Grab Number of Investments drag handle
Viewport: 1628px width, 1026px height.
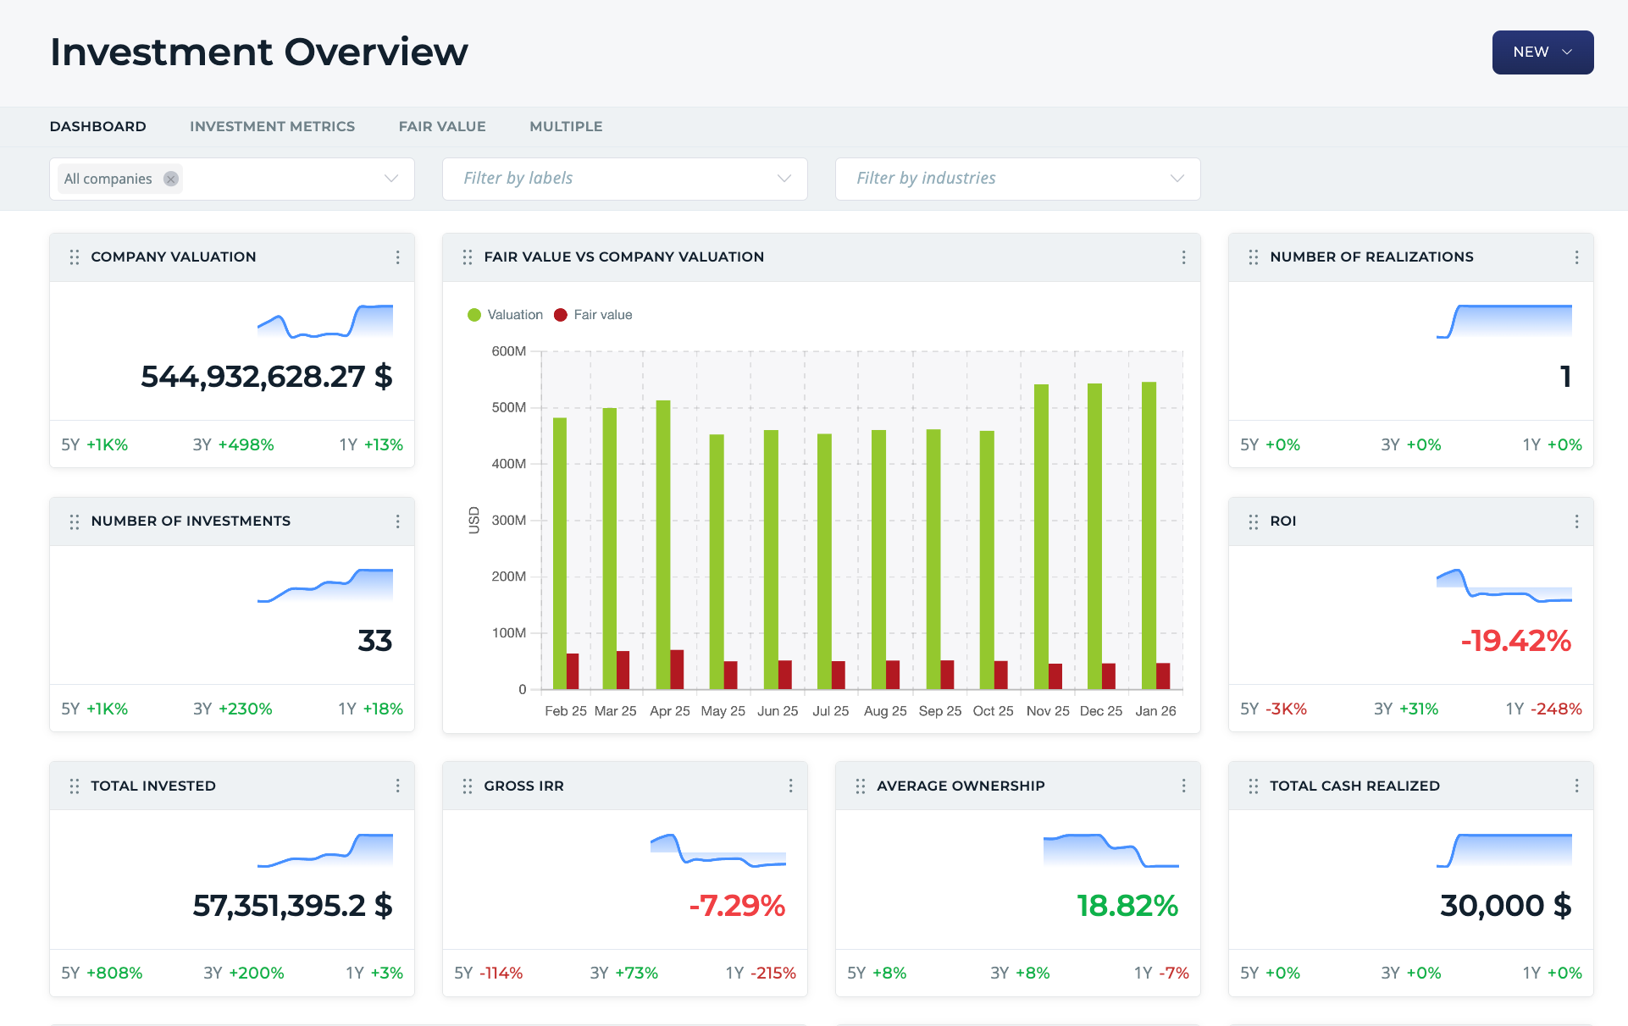pyautogui.click(x=75, y=521)
